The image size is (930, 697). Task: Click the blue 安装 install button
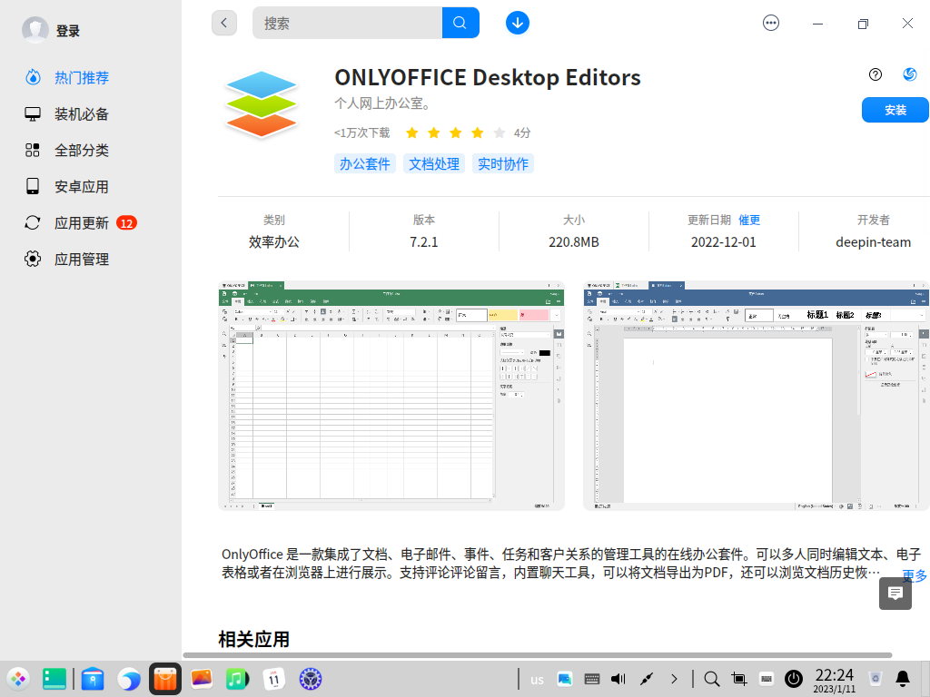(895, 110)
